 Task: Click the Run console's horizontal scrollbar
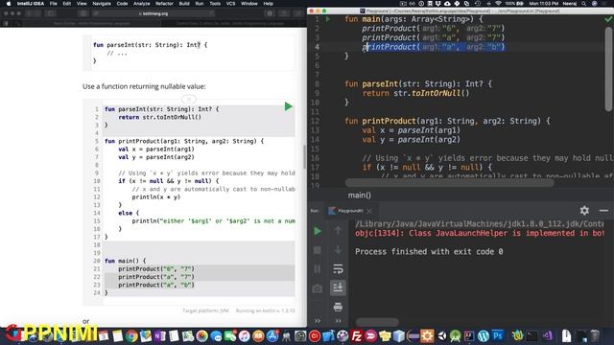coord(377,322)
